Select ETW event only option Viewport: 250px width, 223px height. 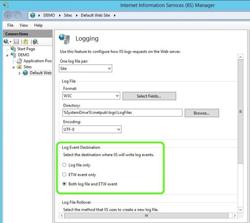click(x=64, y=174)
